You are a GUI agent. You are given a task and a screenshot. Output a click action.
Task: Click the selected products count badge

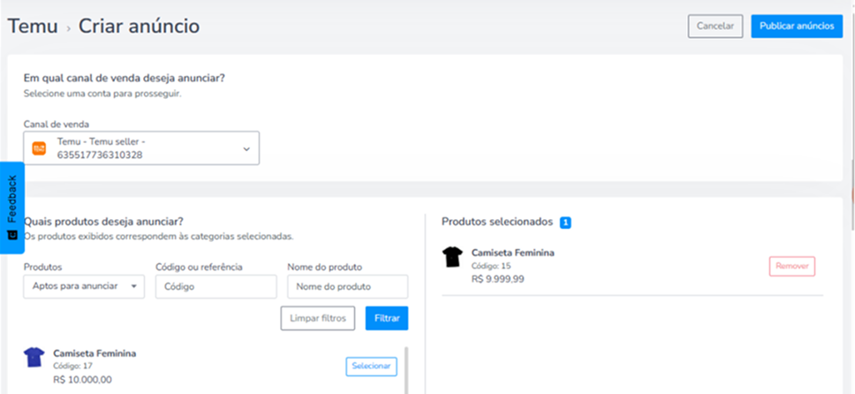pyautogui.click(x=565, y=223)
